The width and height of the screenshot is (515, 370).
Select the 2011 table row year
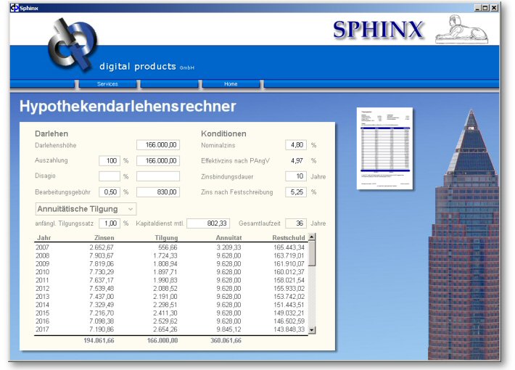click(x=42, y=280)
